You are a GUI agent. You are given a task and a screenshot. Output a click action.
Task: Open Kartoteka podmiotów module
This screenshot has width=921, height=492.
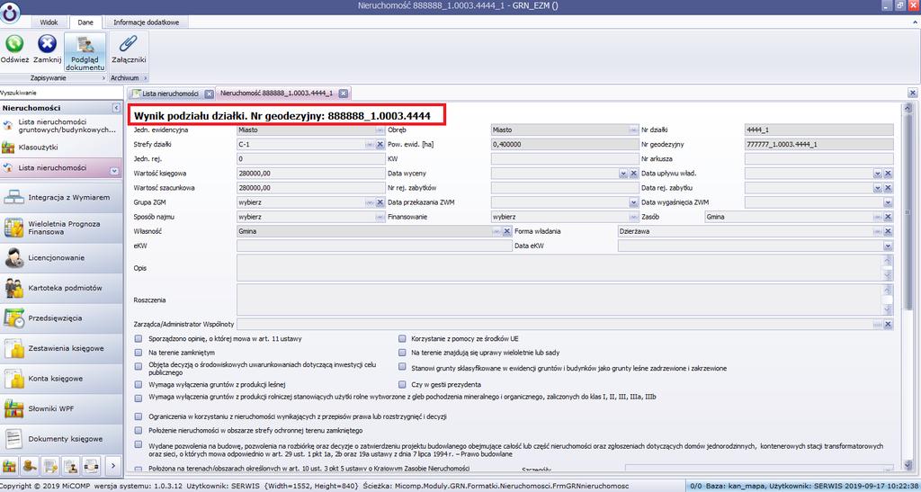(61, 288)
